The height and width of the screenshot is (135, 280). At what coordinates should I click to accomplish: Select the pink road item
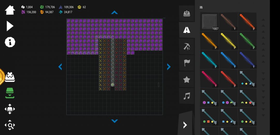[x=209, y=79]
